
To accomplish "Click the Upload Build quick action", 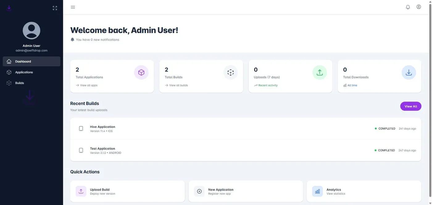I will [x=127, y=191].
